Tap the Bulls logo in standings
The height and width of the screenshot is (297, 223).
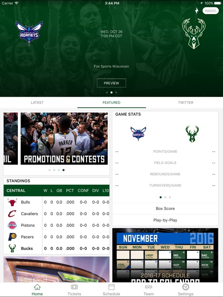[12, 202]
